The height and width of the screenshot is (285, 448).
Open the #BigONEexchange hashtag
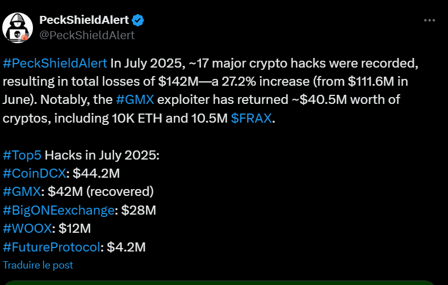click(x=58, y=210)
